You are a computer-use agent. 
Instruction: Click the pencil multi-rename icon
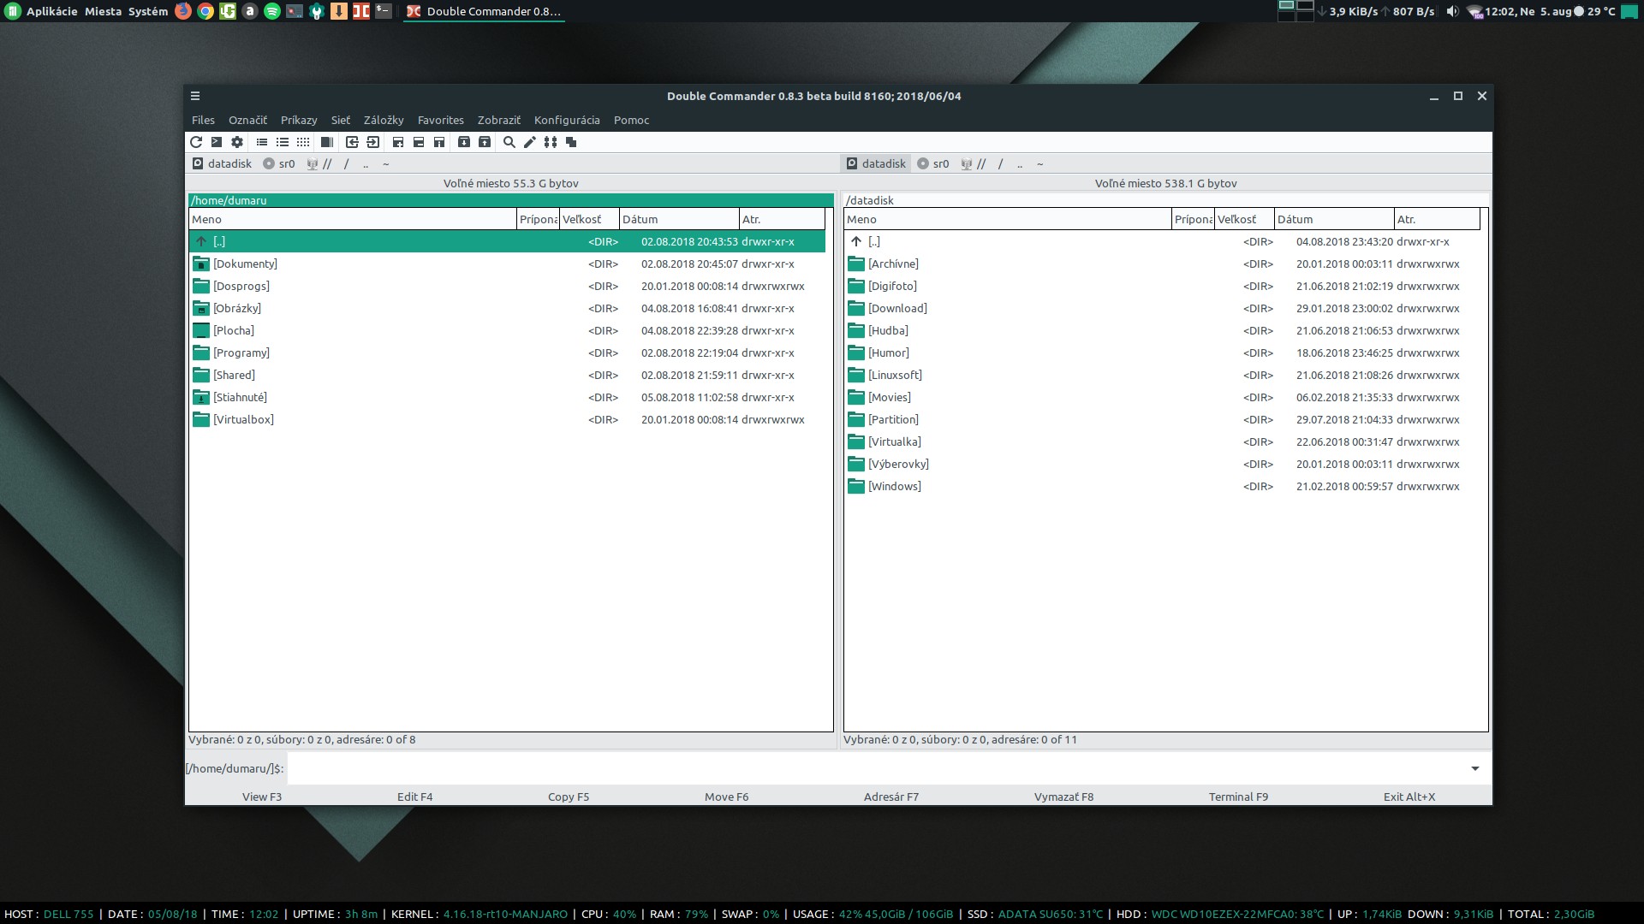tap(530, 142)
